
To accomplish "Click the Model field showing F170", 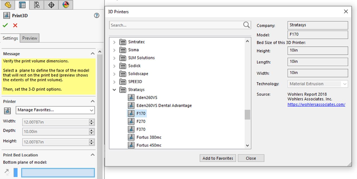I will point(318,35).
